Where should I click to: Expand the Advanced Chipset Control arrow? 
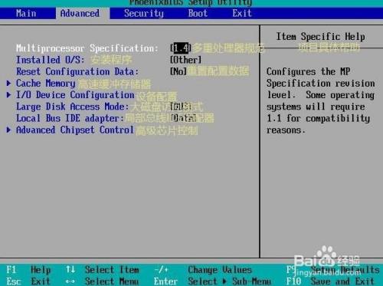click(x=9, y=130)
